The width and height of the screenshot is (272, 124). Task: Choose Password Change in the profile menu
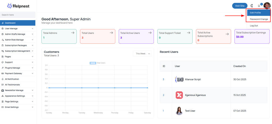tap(258, 19)
